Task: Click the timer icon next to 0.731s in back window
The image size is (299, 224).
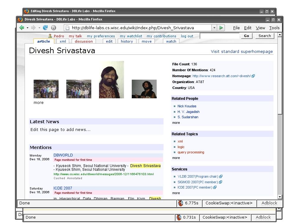Action: [179, 217]
